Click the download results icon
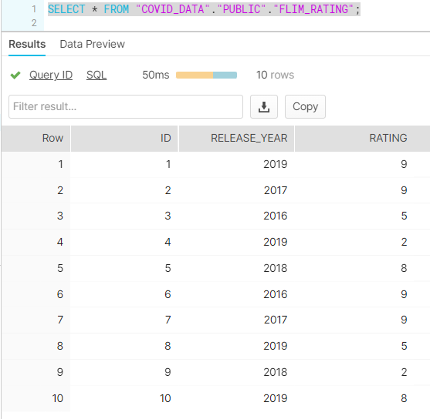Viewport: 430px width, 419px height. click(264, 107)
